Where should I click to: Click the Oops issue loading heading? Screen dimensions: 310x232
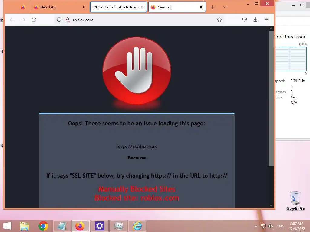point(137,124)
